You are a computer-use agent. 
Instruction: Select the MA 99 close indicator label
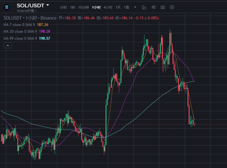click(21, 38)
